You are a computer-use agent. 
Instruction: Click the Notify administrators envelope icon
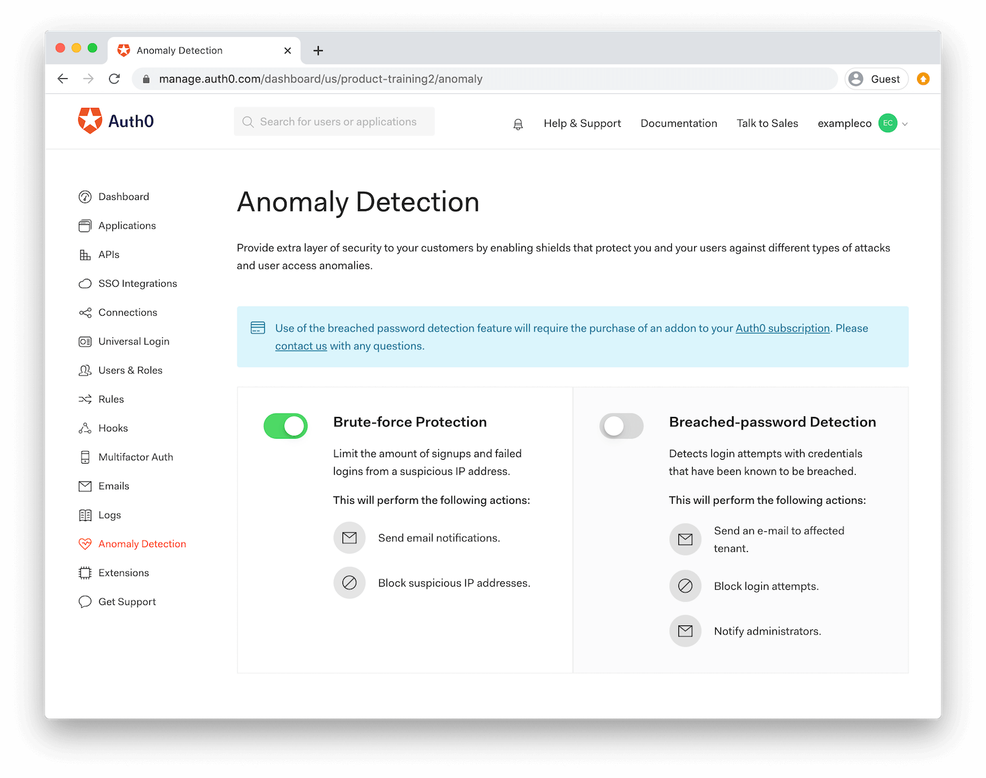pyautogui.click(x=686, y=631)
